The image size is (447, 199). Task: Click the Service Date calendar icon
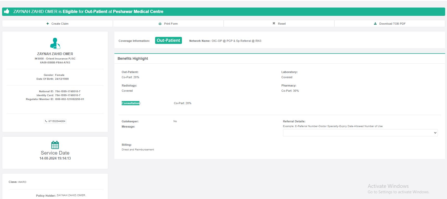click(x=55, y=145)
